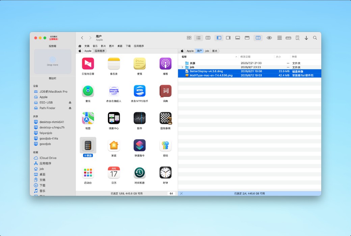Open 应用程序 in favorites bar
Screen dimensions: 351x236
[139, 46]
